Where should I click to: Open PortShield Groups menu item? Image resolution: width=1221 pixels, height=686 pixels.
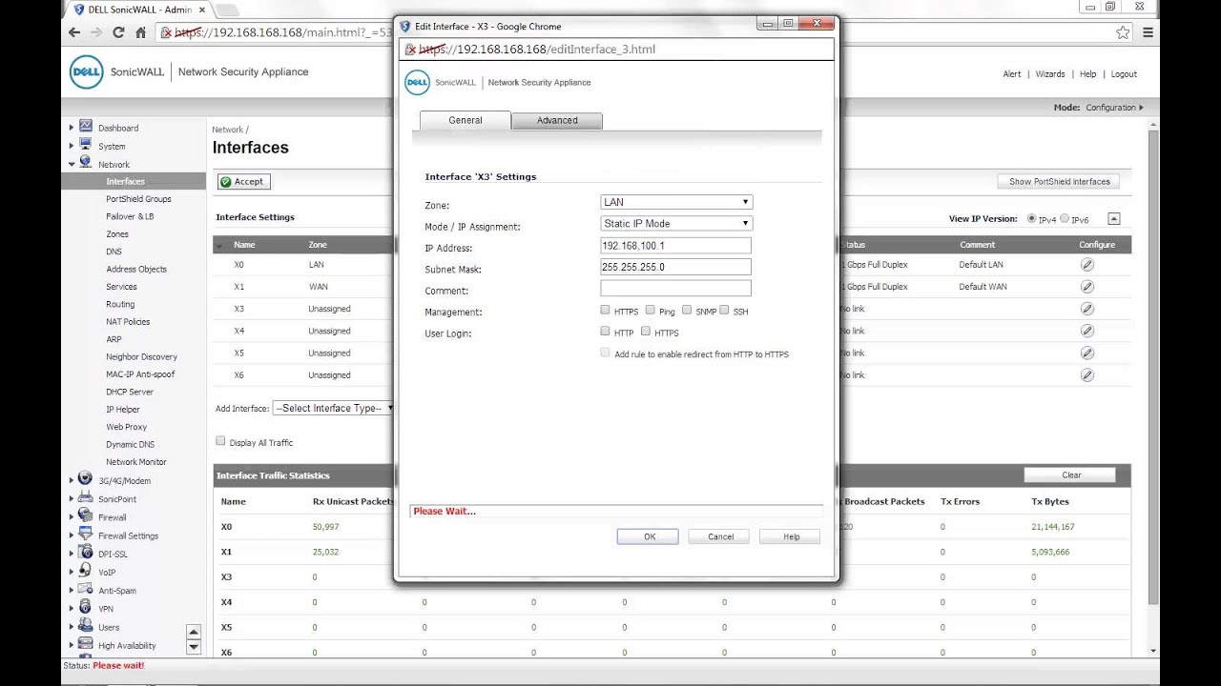click(x=138, y=199)
